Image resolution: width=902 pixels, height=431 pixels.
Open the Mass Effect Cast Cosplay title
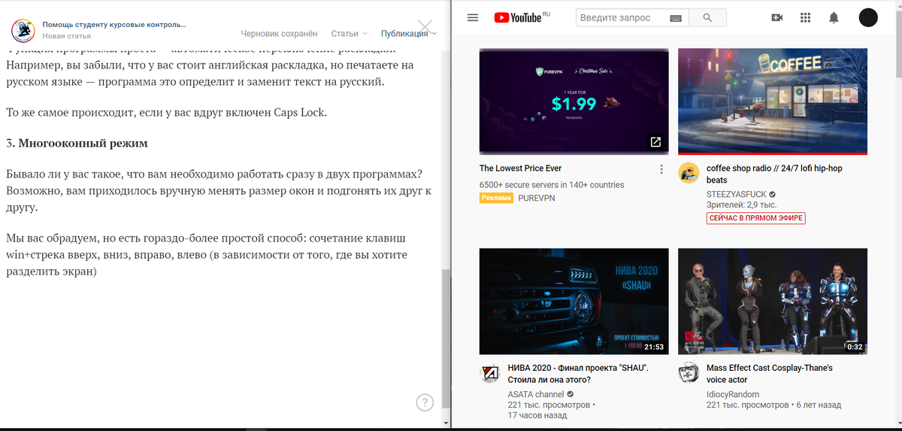(770, 374)
